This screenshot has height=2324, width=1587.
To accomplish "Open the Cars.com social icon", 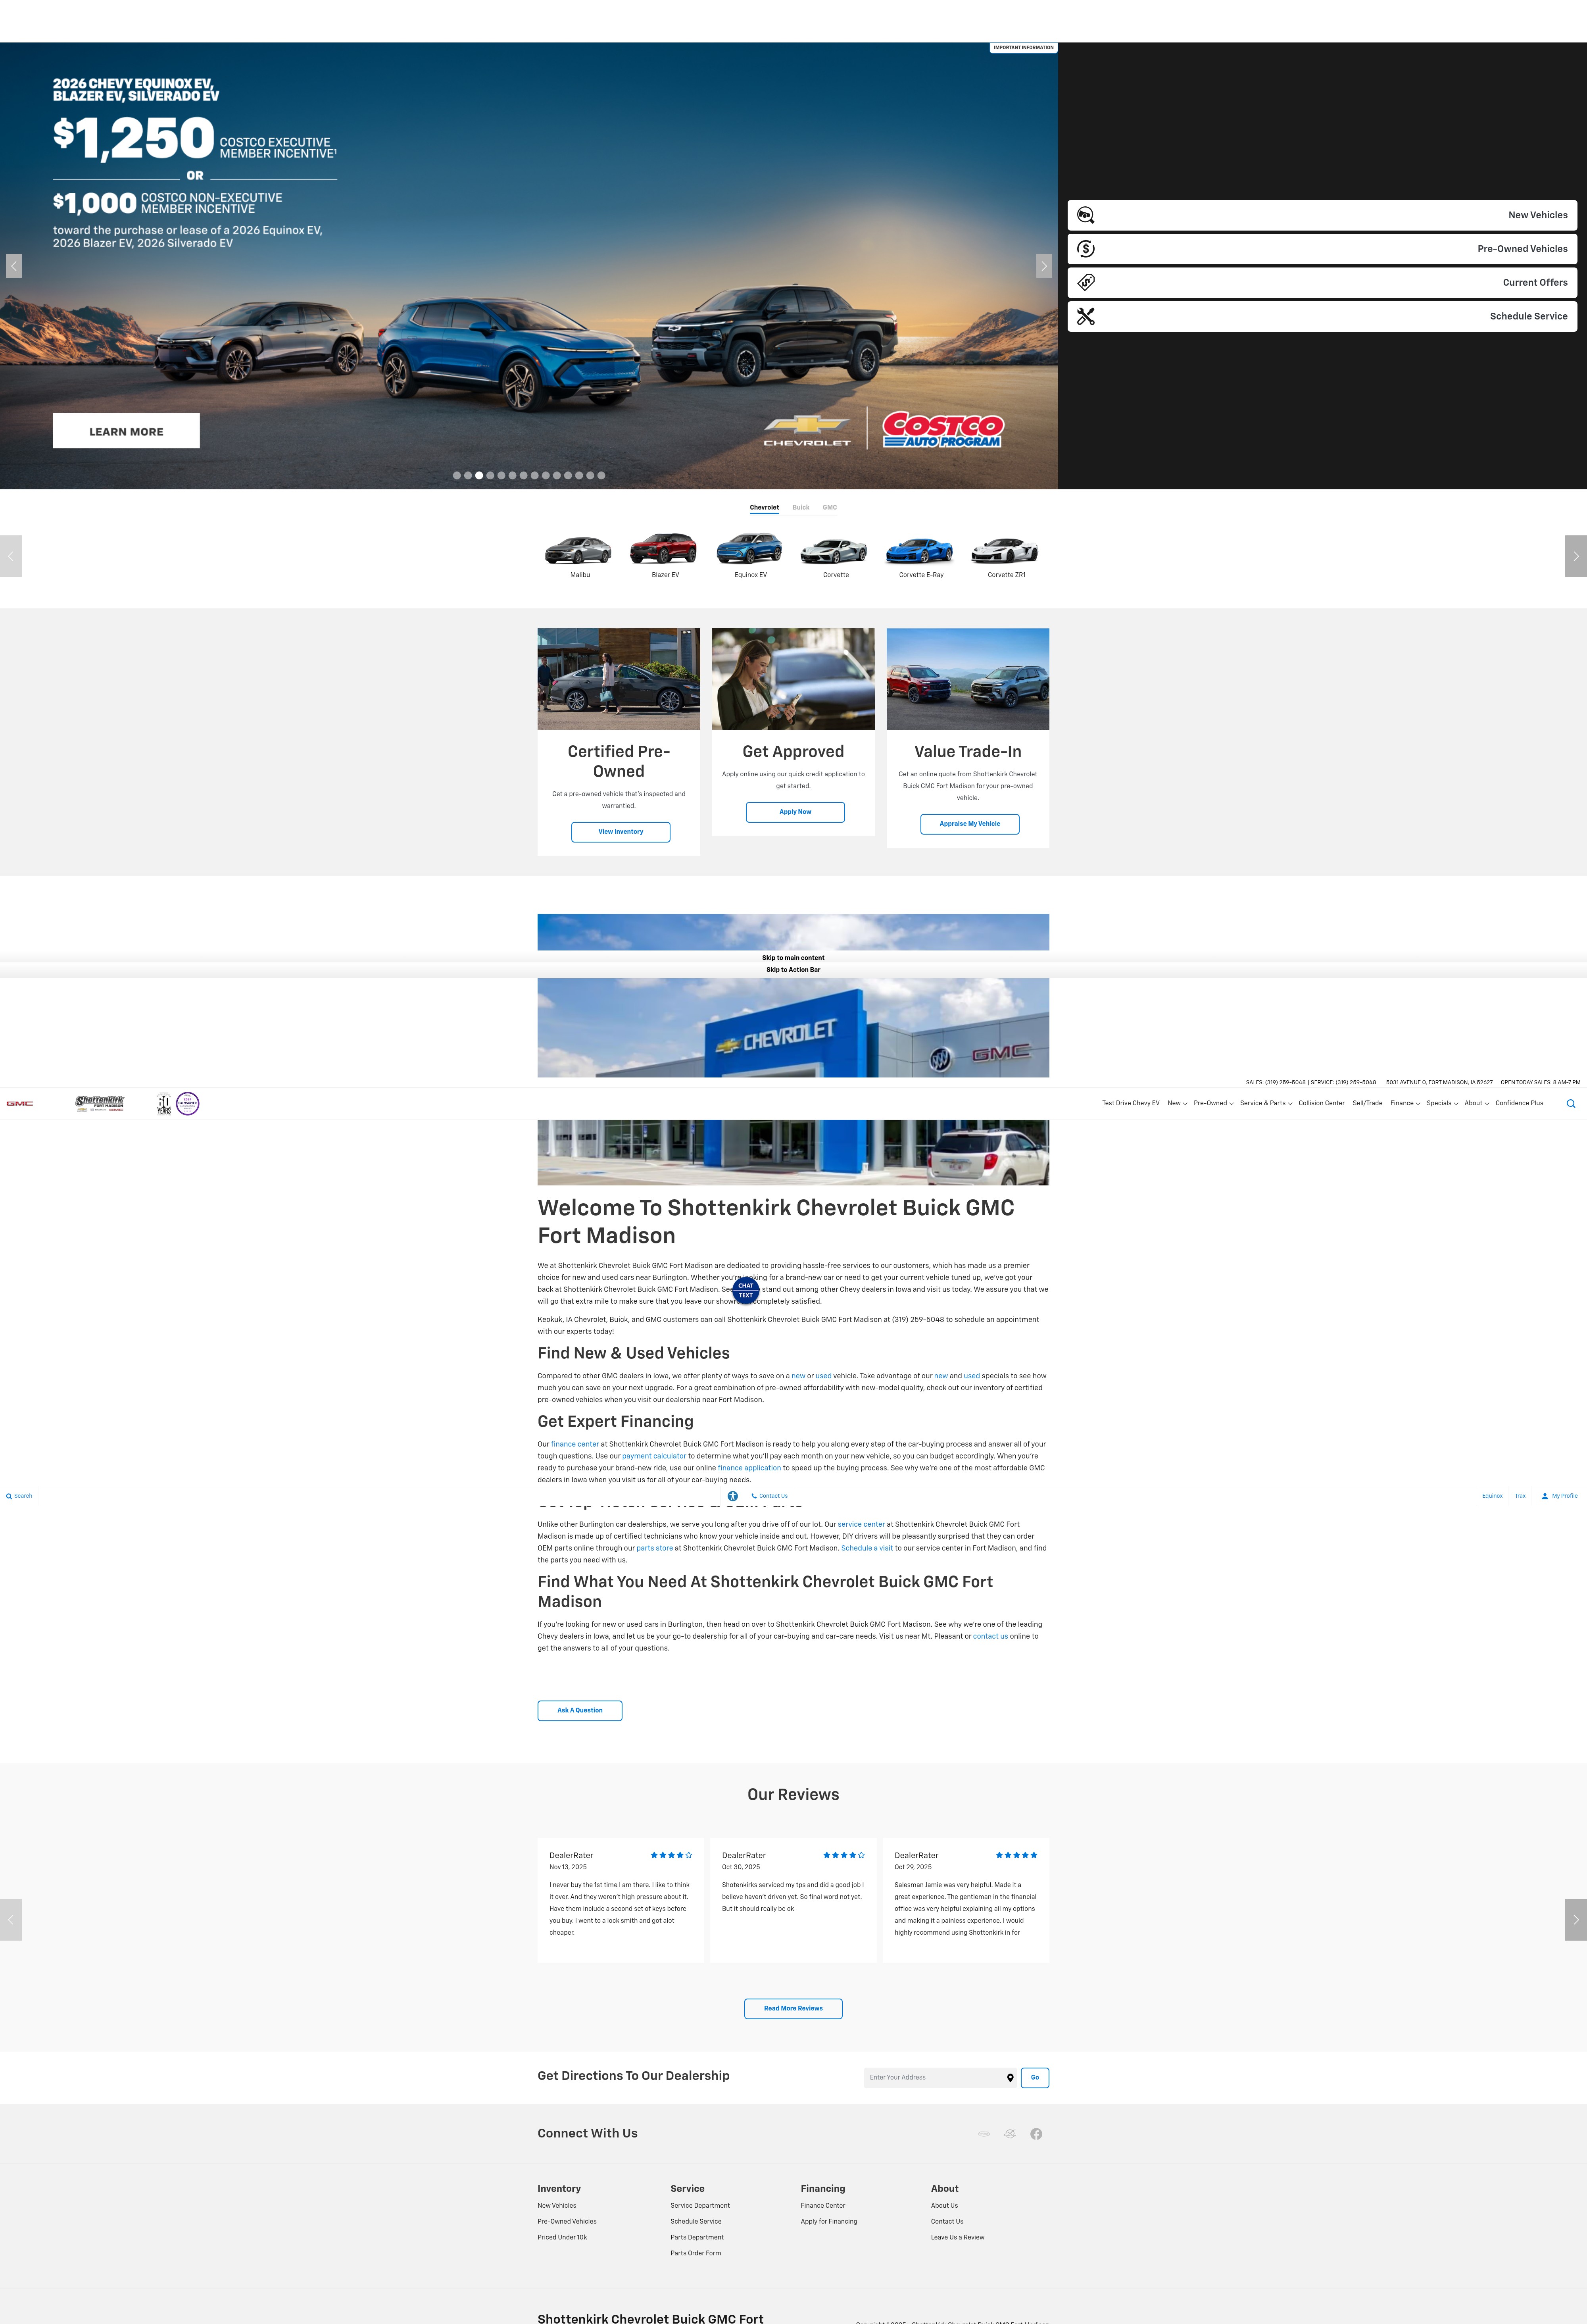I will (x=984, y=2133).
